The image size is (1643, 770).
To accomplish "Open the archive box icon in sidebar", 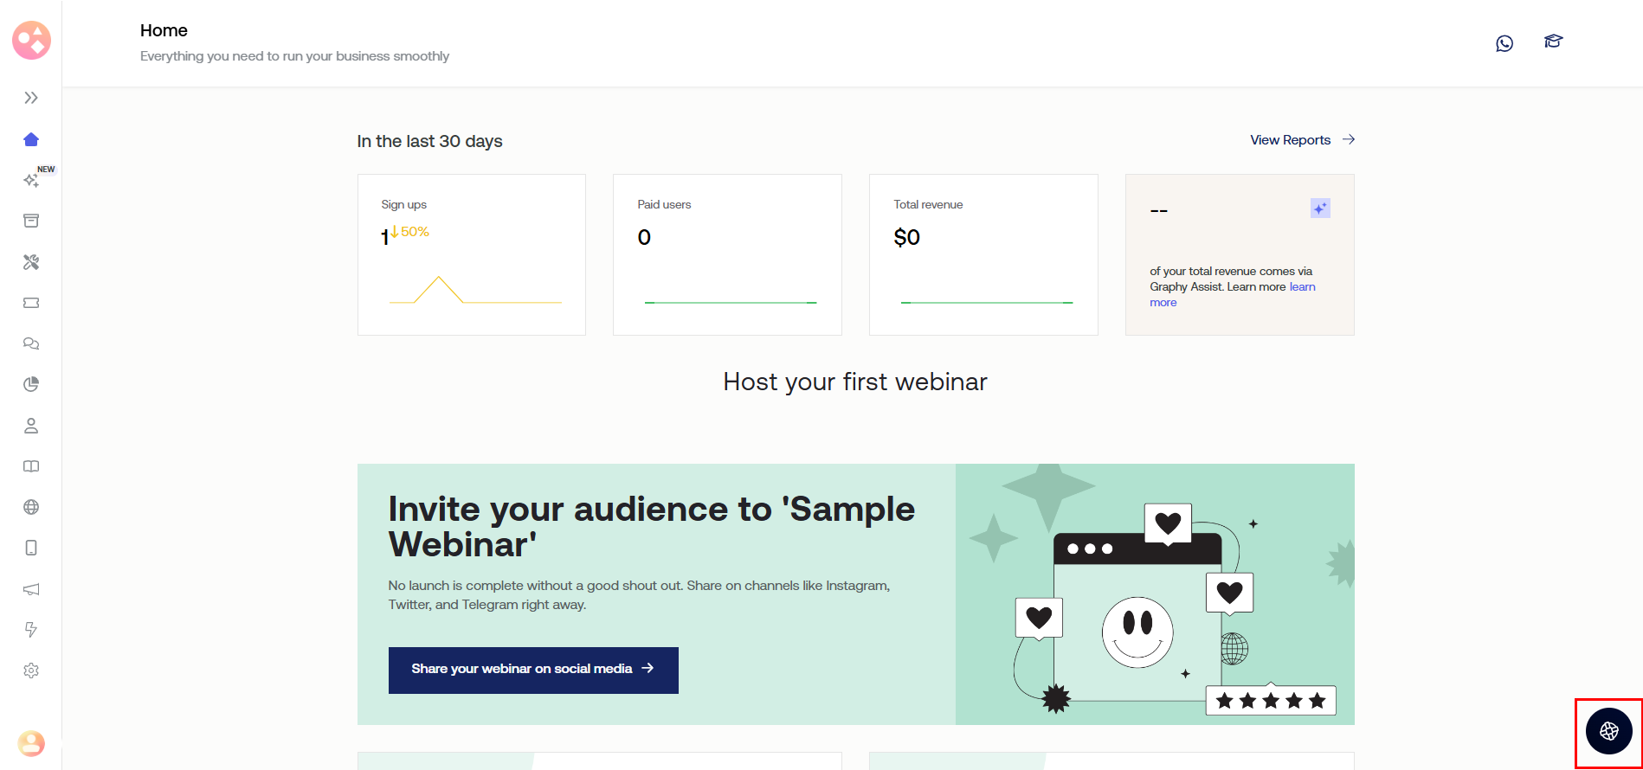I will click(x=31, y=221).
